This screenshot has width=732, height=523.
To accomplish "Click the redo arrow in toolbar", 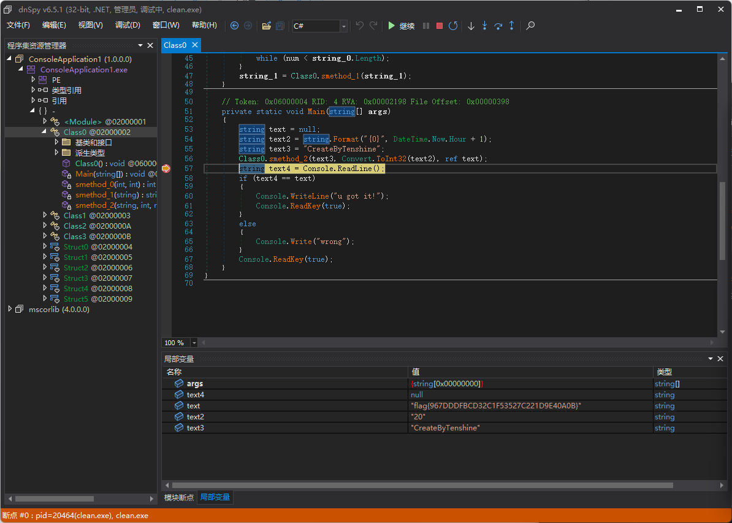I will pyautogui.click(x=373, y=26).
